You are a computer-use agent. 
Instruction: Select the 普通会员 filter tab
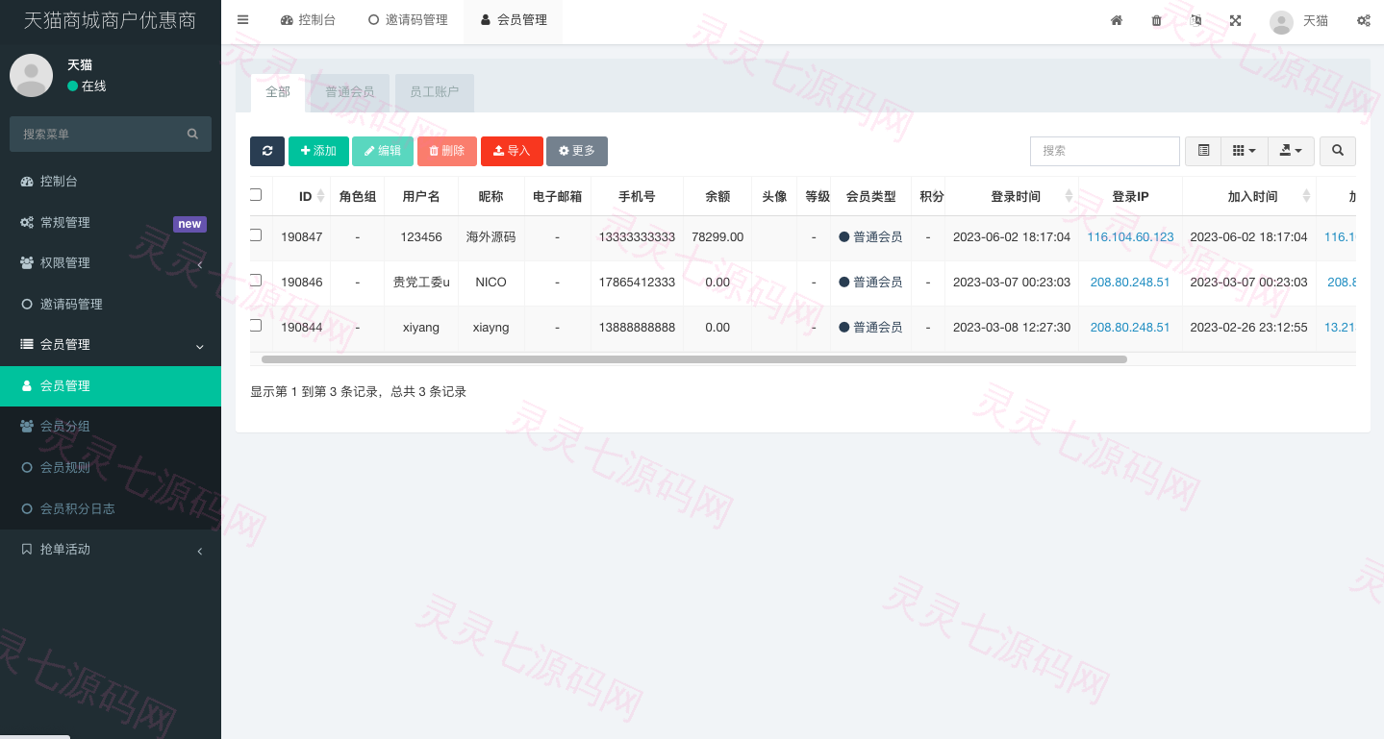pos(350,92)
